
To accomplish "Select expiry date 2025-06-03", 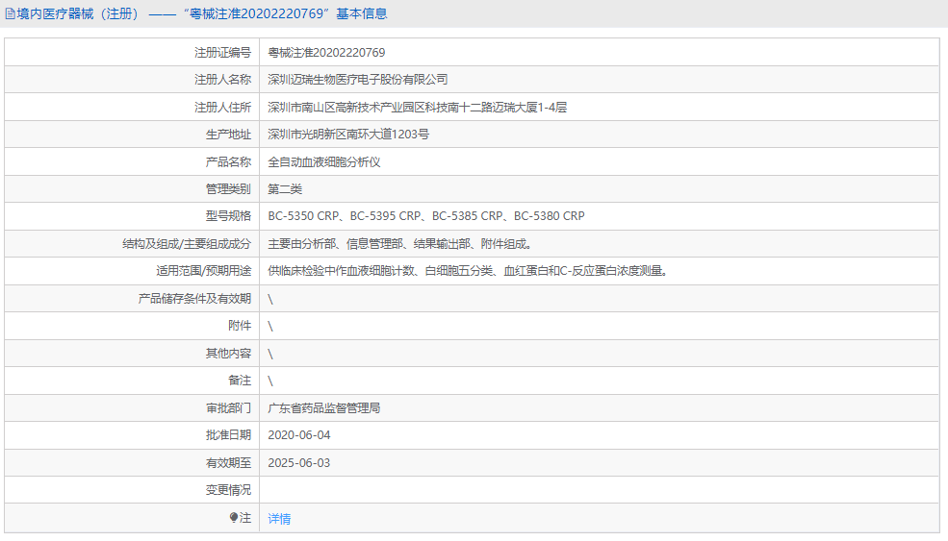I will [x=299, y=463].
